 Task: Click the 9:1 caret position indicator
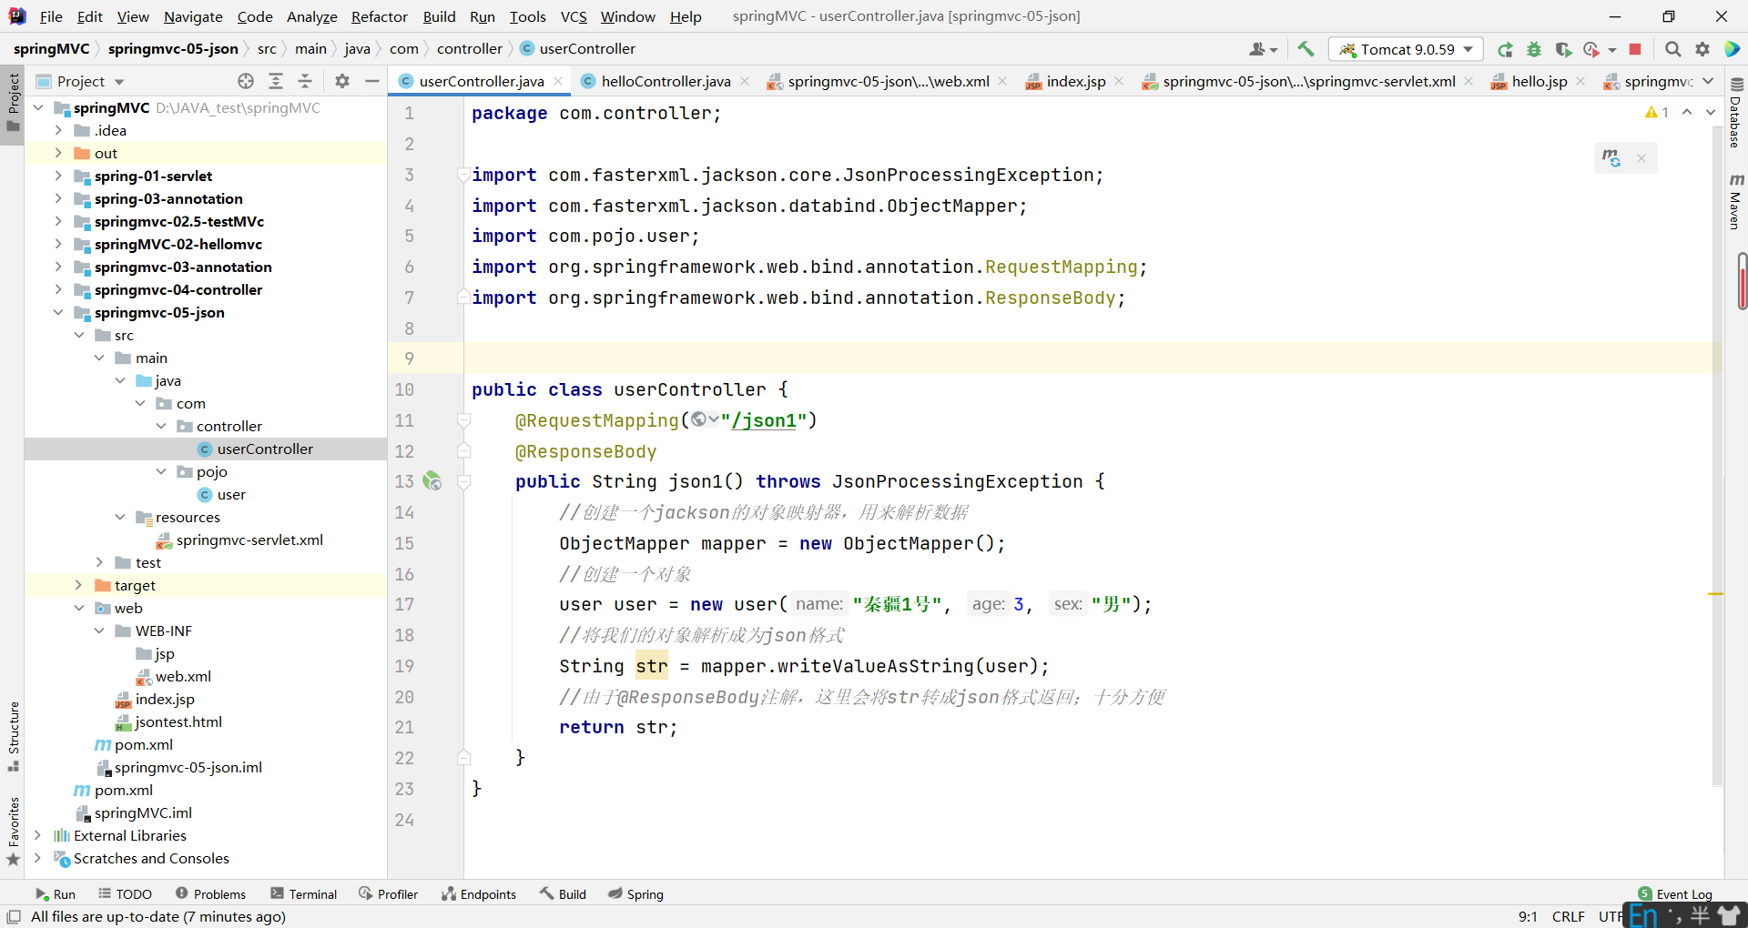(1528, 916)
